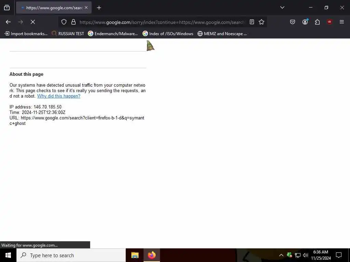
Task: Open Firefox account menu
Action: click(305, 22)
